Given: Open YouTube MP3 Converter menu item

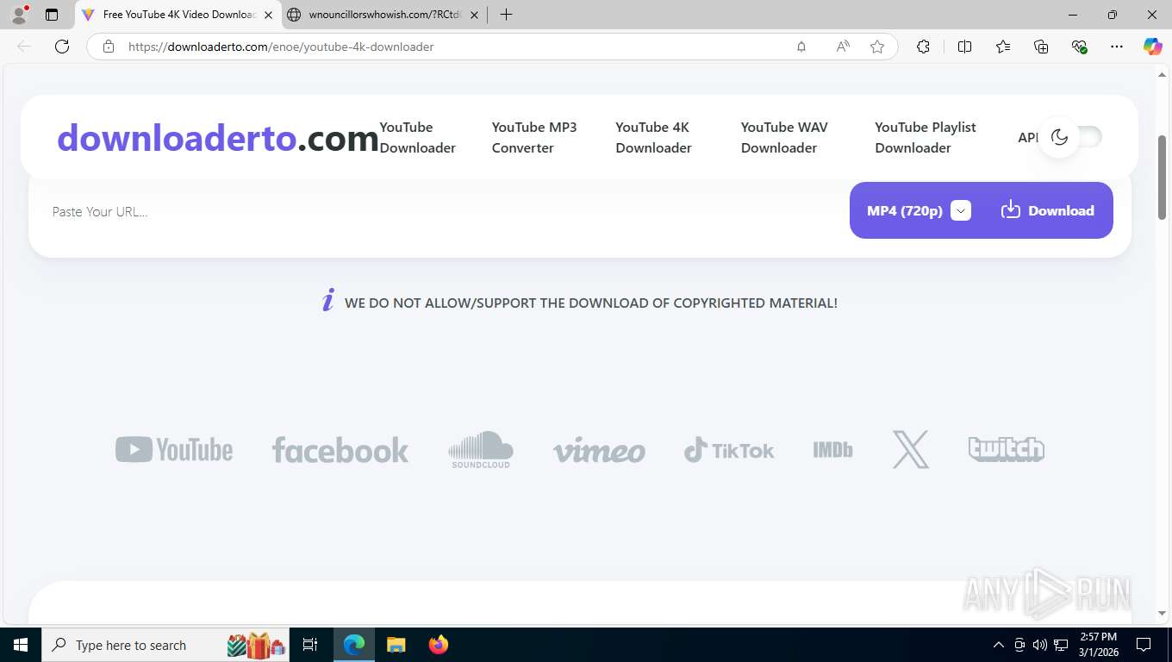Looking at the screenshot, I should pyautogui.click(x=534, y=137).
